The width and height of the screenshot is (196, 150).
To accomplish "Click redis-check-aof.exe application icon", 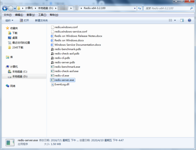I will (x=52, y=71).
